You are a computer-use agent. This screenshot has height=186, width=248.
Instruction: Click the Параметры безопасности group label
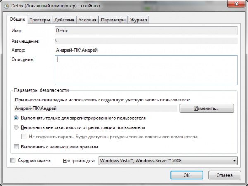(x=41, y=90)
